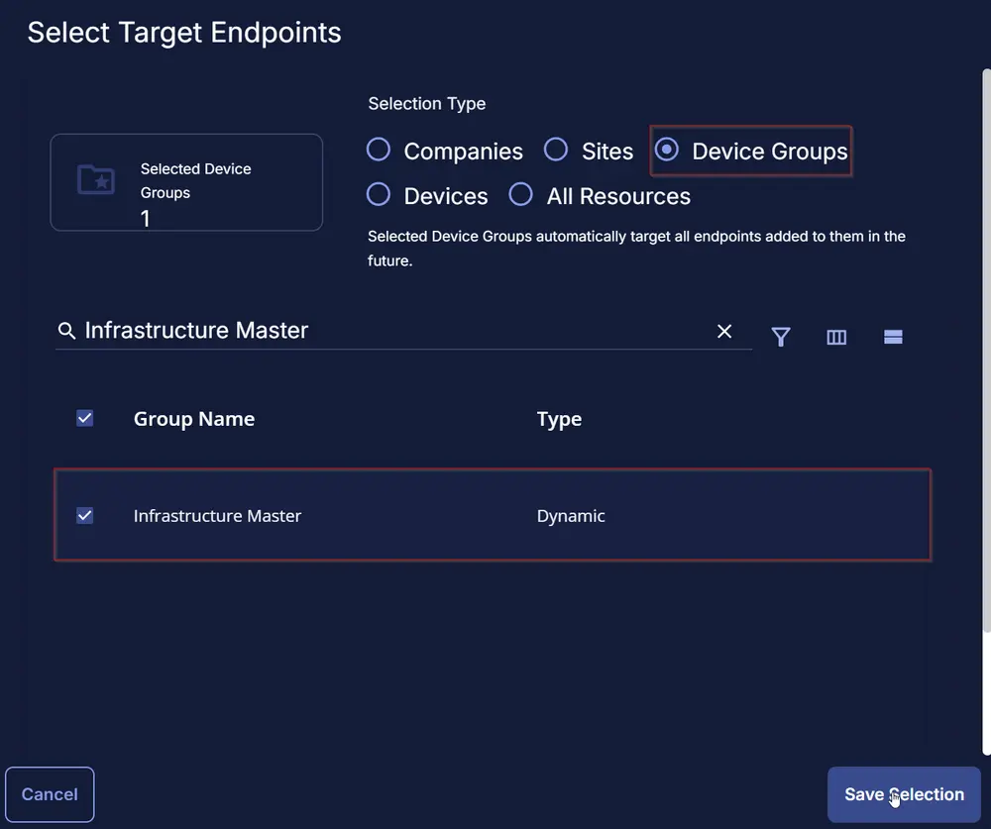Select the All Resources option
The height and width of the screenshot is (829, 991).
click(x=521, y=194)
